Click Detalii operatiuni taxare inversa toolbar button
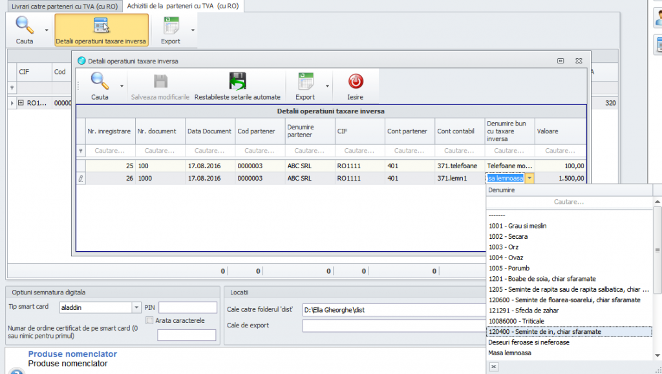The height and width of the screenshot is (374, 662). pos(101,30)
